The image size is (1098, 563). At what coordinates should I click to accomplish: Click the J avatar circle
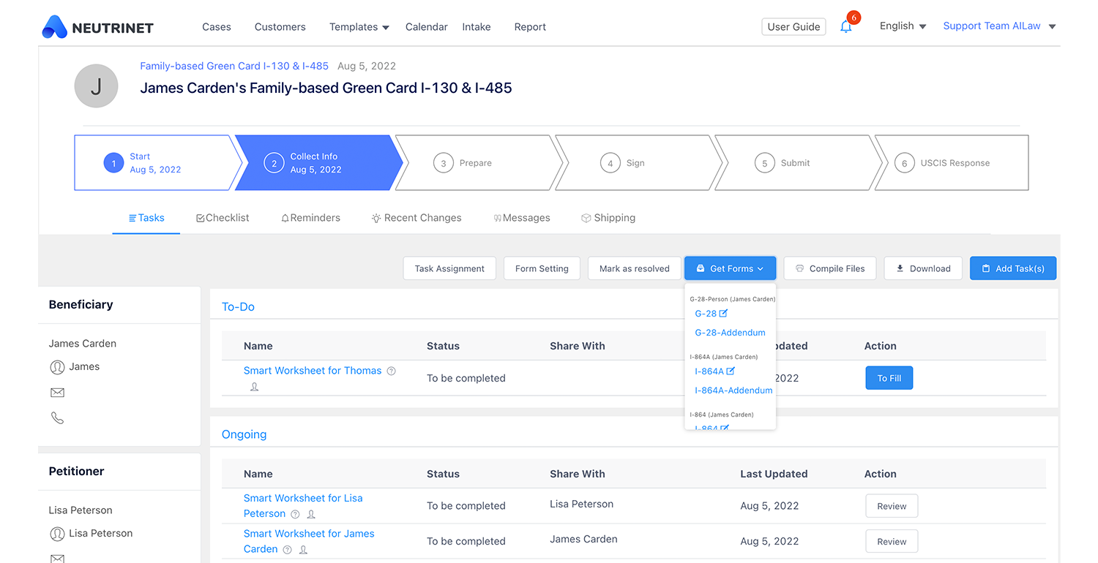(x=96, y=86)
